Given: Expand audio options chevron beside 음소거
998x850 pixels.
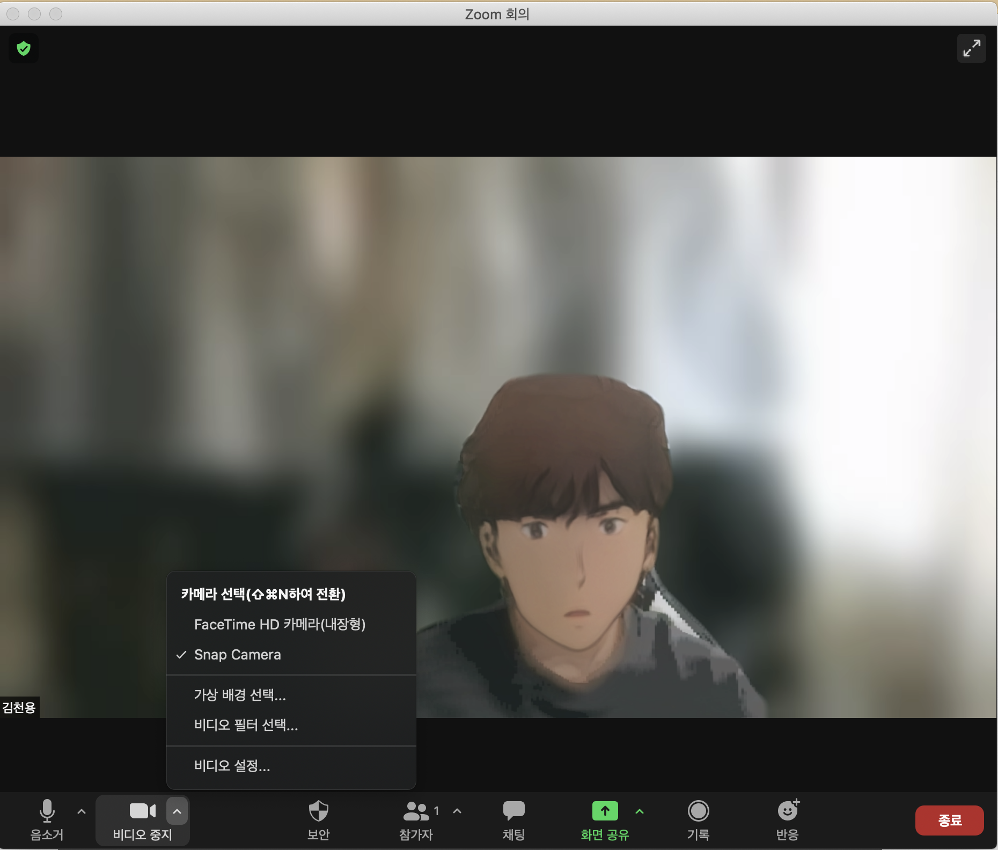Looking at the screenshot, I should point(82,812).
